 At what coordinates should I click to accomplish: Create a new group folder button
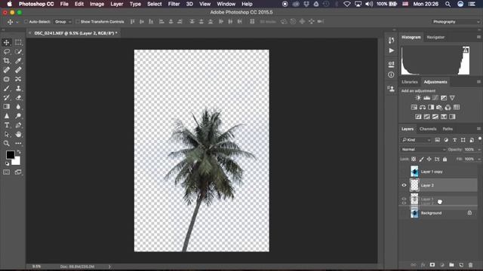[x=451, y=265]
